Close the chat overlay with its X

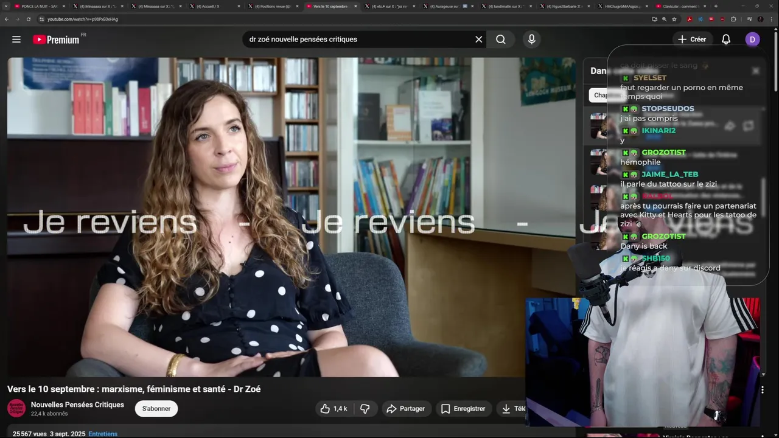(756, 71)
